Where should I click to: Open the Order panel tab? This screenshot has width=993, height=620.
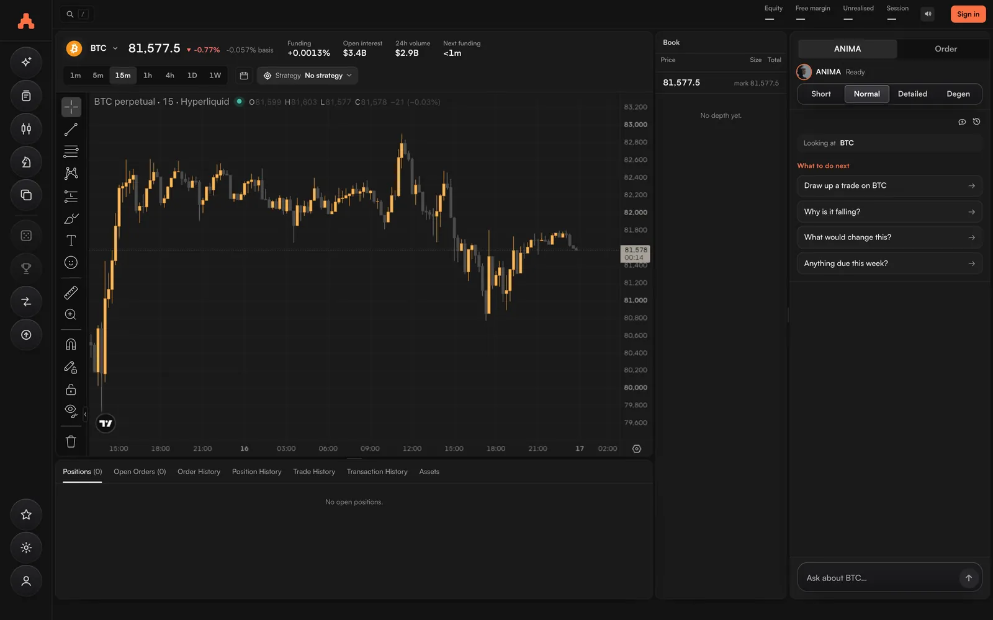click(945, 49)
